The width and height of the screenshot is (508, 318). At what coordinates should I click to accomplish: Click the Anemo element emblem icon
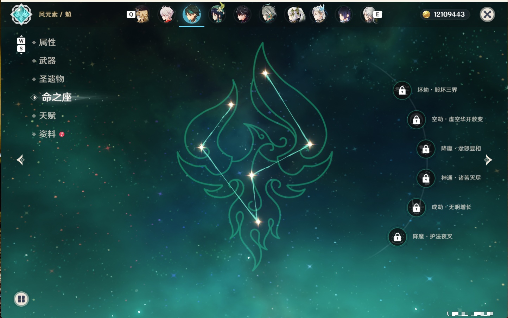[x=21, y=14]
